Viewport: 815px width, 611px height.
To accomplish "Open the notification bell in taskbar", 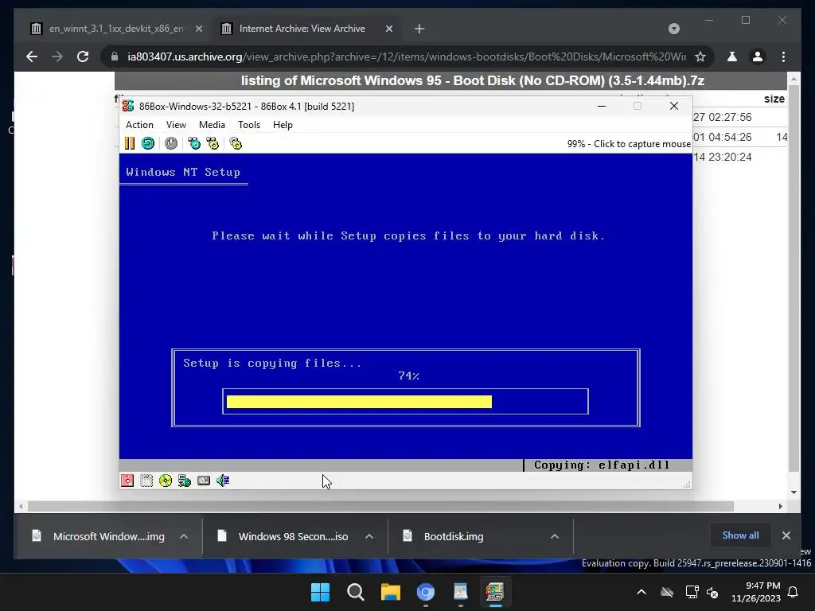I will click(x=794, y=592).
